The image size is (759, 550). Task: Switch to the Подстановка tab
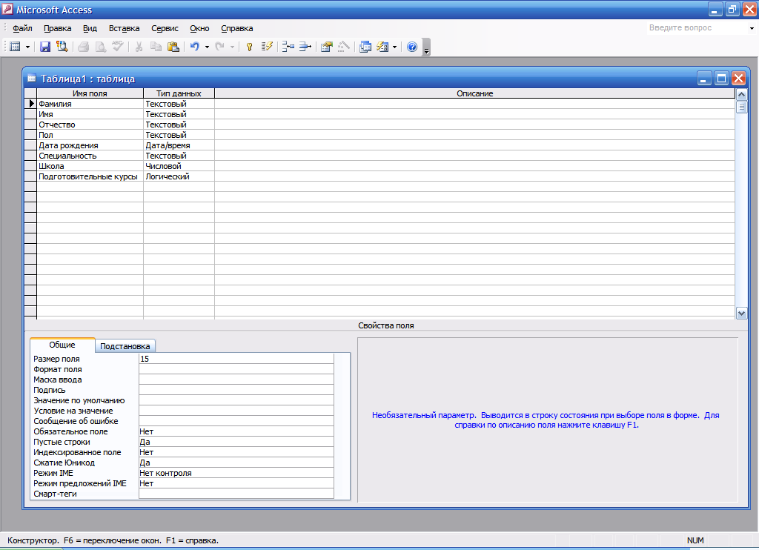coord(125,346)
